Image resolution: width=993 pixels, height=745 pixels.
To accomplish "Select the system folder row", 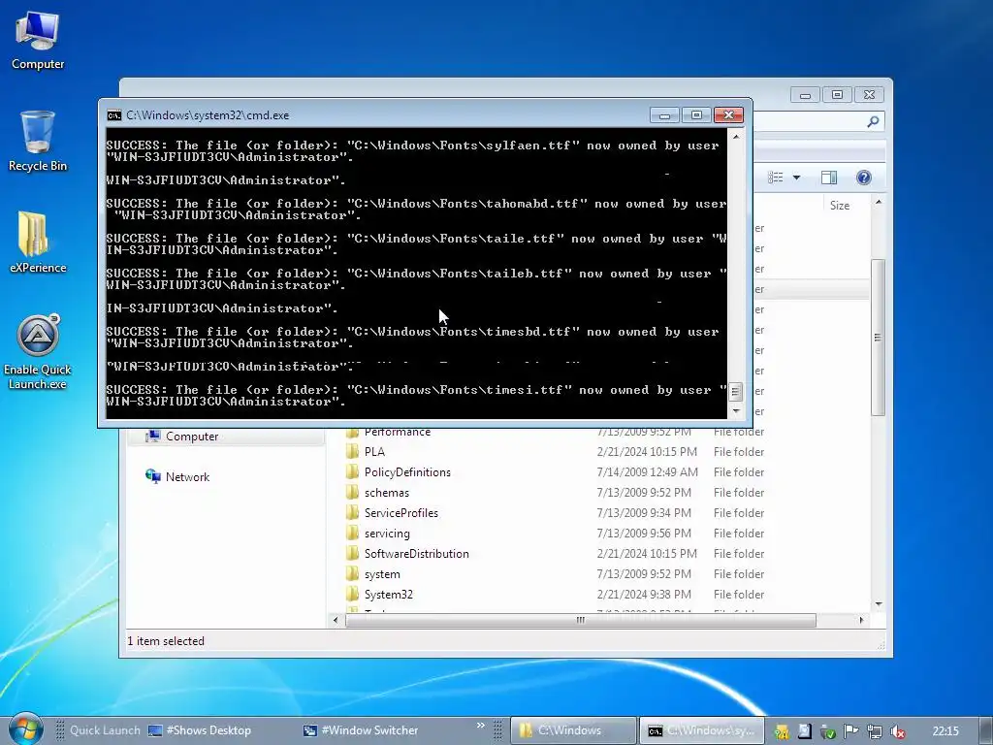I will [x=556, y=574].
